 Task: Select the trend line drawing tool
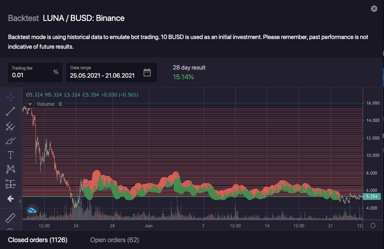click(x=10, y=111)
